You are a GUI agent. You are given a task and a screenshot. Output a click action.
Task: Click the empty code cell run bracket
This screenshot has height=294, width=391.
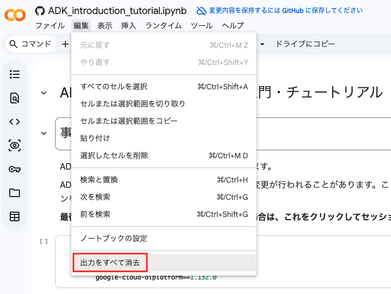coord(44,242)
